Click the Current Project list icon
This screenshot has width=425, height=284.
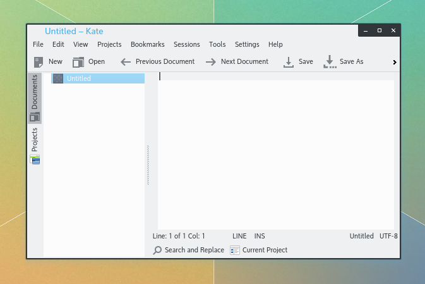pos(235,250)
